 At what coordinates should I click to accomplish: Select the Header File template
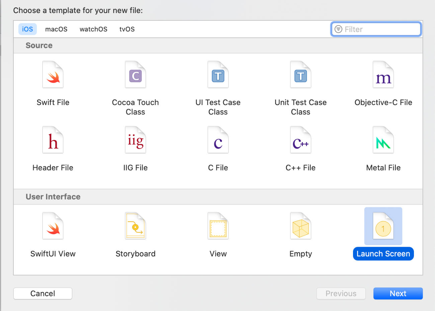[53, 140]
